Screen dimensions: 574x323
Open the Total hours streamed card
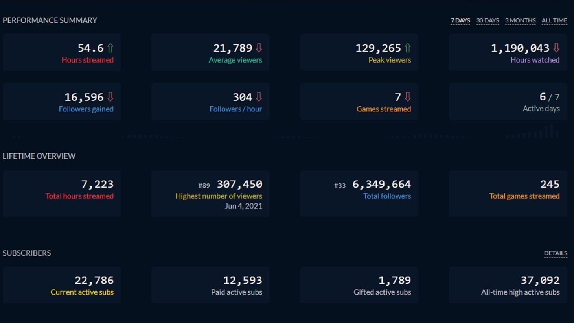pos(62,194)
